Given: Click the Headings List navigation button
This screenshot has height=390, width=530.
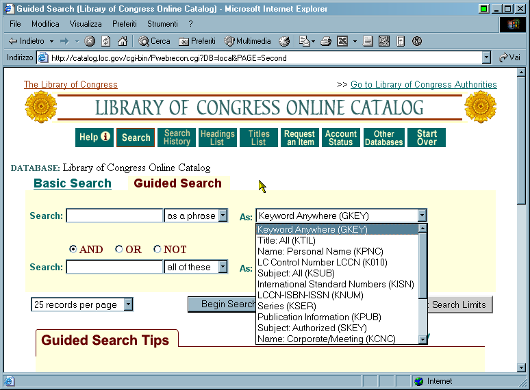Looking at the screenshot, I should (x=218, y=137).
